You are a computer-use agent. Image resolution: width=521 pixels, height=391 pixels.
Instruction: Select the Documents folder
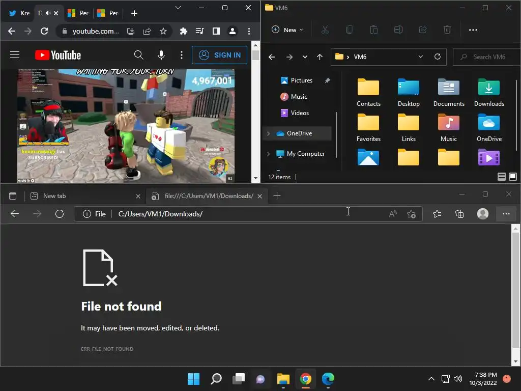tap(449, 93)
